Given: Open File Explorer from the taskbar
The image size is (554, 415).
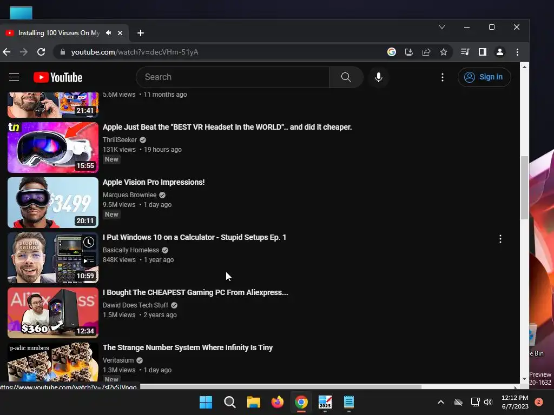Looking at the screenshot, I should pyautogui.click(x=253, y=402).
